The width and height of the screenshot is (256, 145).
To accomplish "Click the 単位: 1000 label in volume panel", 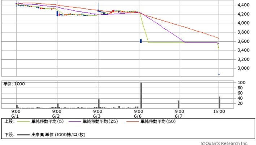I will [x=13, y=84].
